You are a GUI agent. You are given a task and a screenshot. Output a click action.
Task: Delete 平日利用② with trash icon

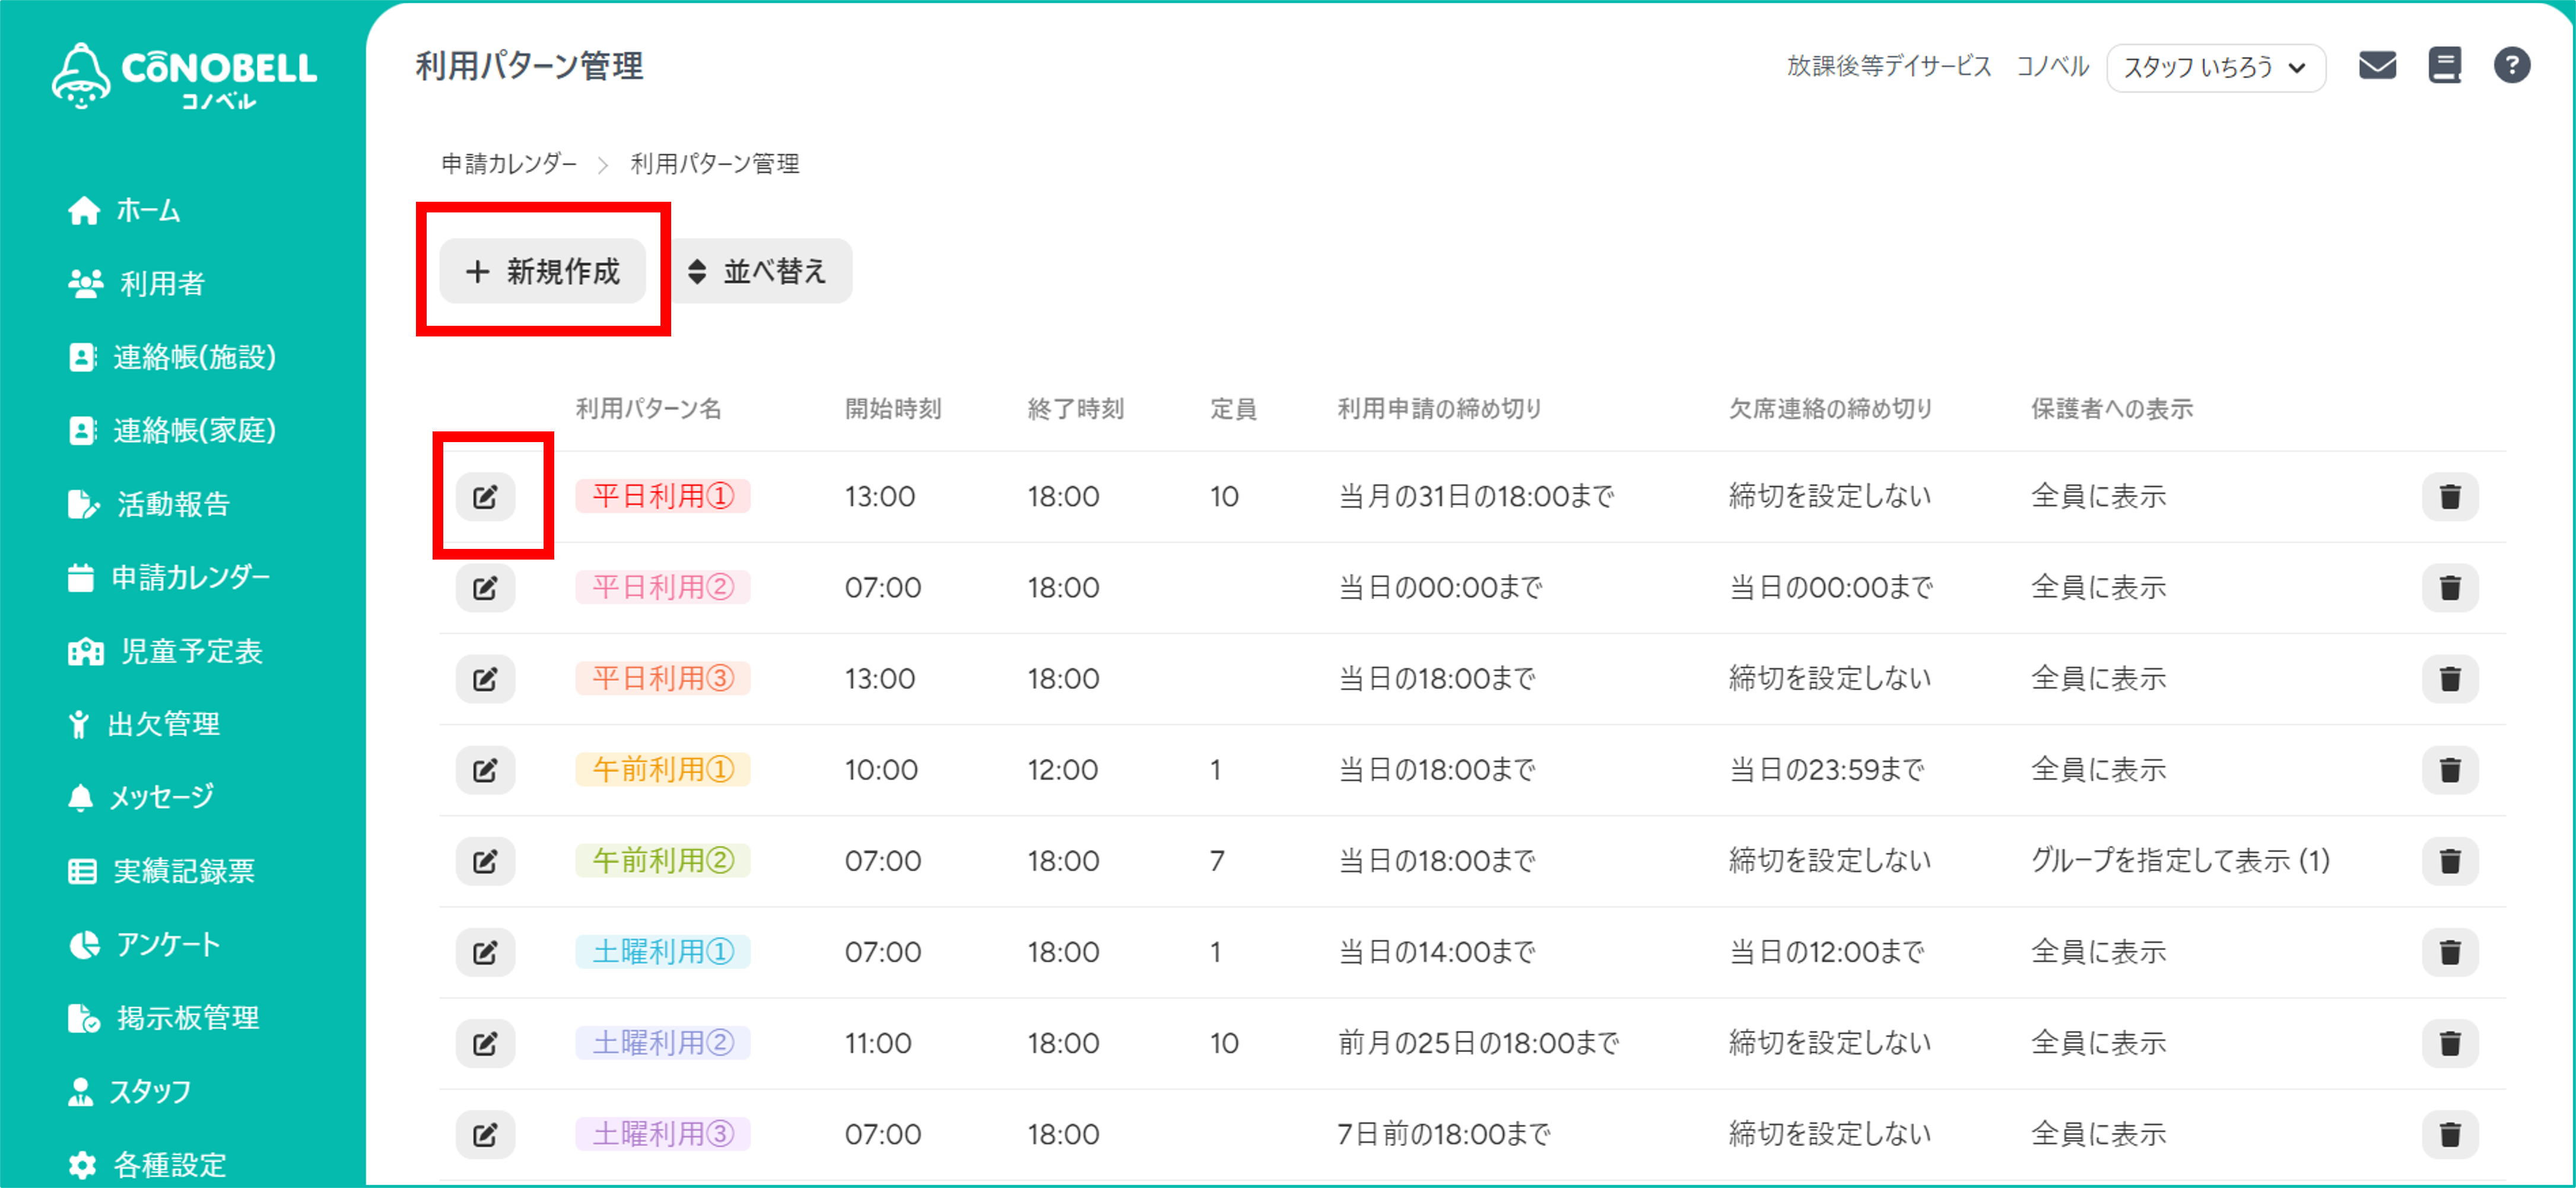(2450, 587)
